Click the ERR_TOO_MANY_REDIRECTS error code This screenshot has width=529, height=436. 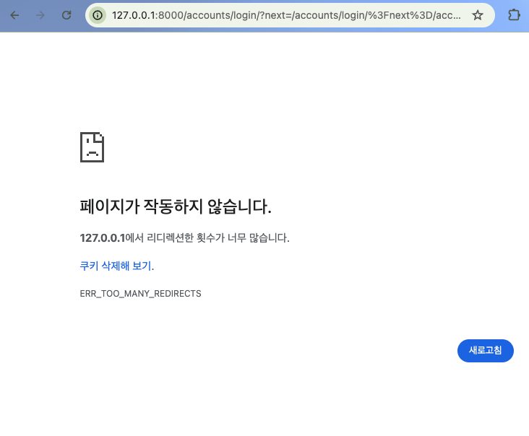pyautogui.click(x=140, y=294)
